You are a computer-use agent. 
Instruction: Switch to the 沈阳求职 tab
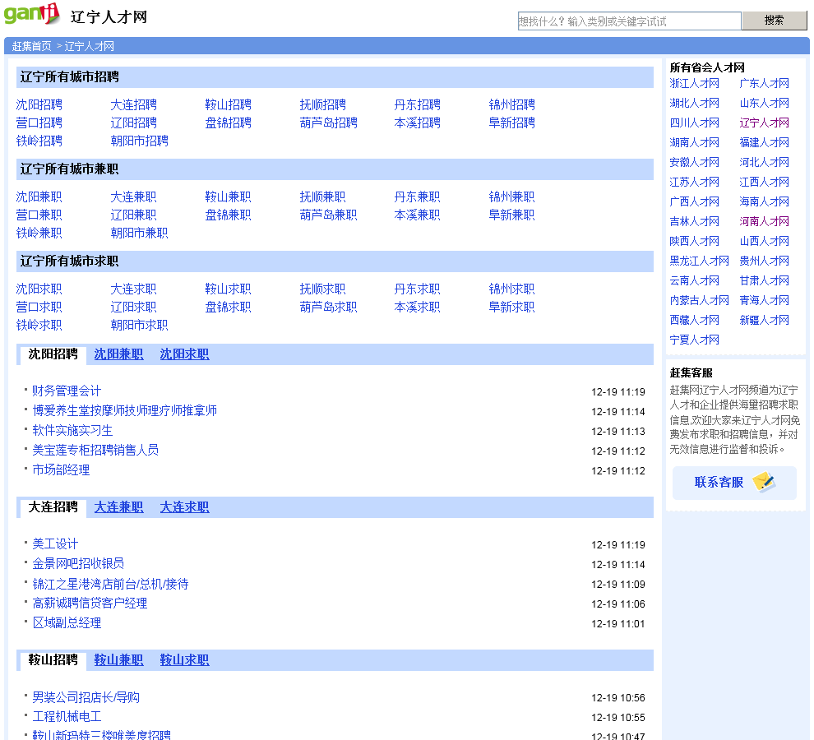pyautogui.click(x=184, y=354)
